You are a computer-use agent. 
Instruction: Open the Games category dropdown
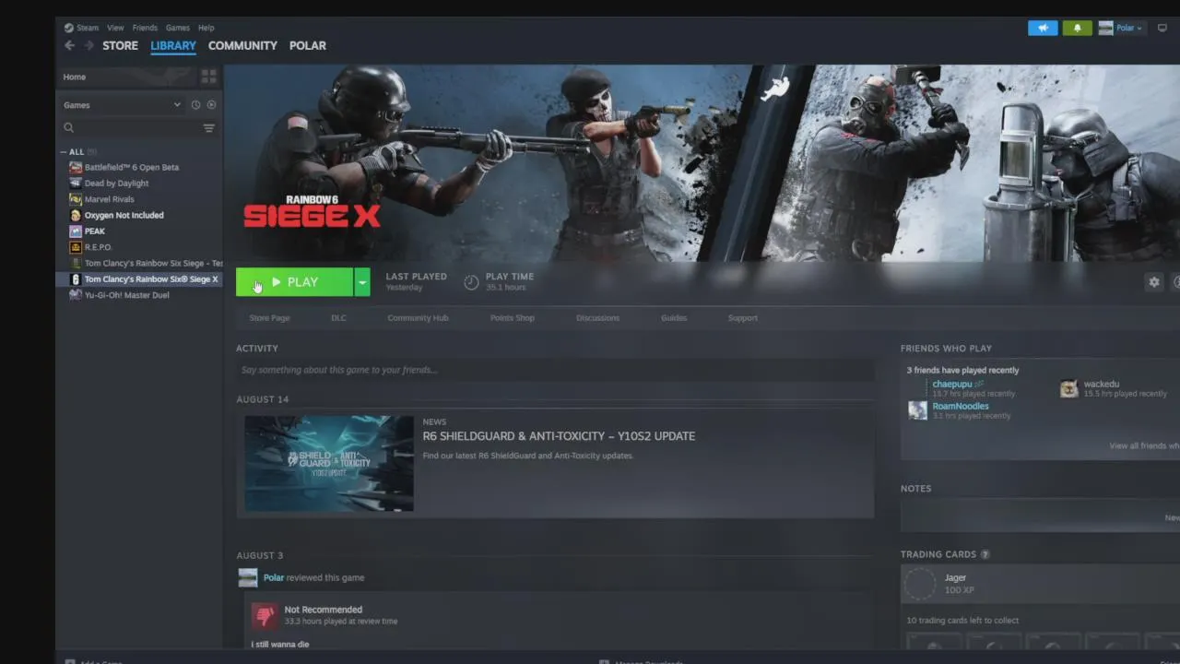123,105
